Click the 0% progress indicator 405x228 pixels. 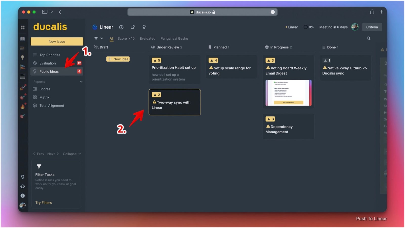[x=309, y=27]
